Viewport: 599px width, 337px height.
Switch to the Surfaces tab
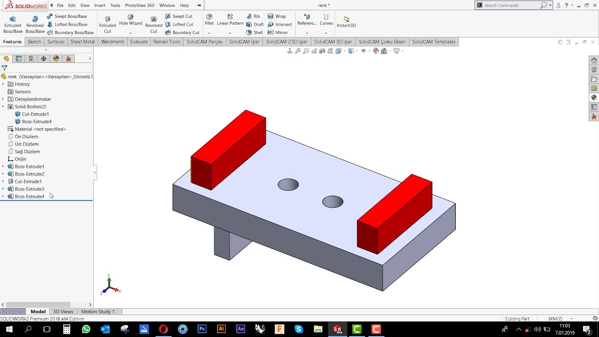[x=56, y=42]
